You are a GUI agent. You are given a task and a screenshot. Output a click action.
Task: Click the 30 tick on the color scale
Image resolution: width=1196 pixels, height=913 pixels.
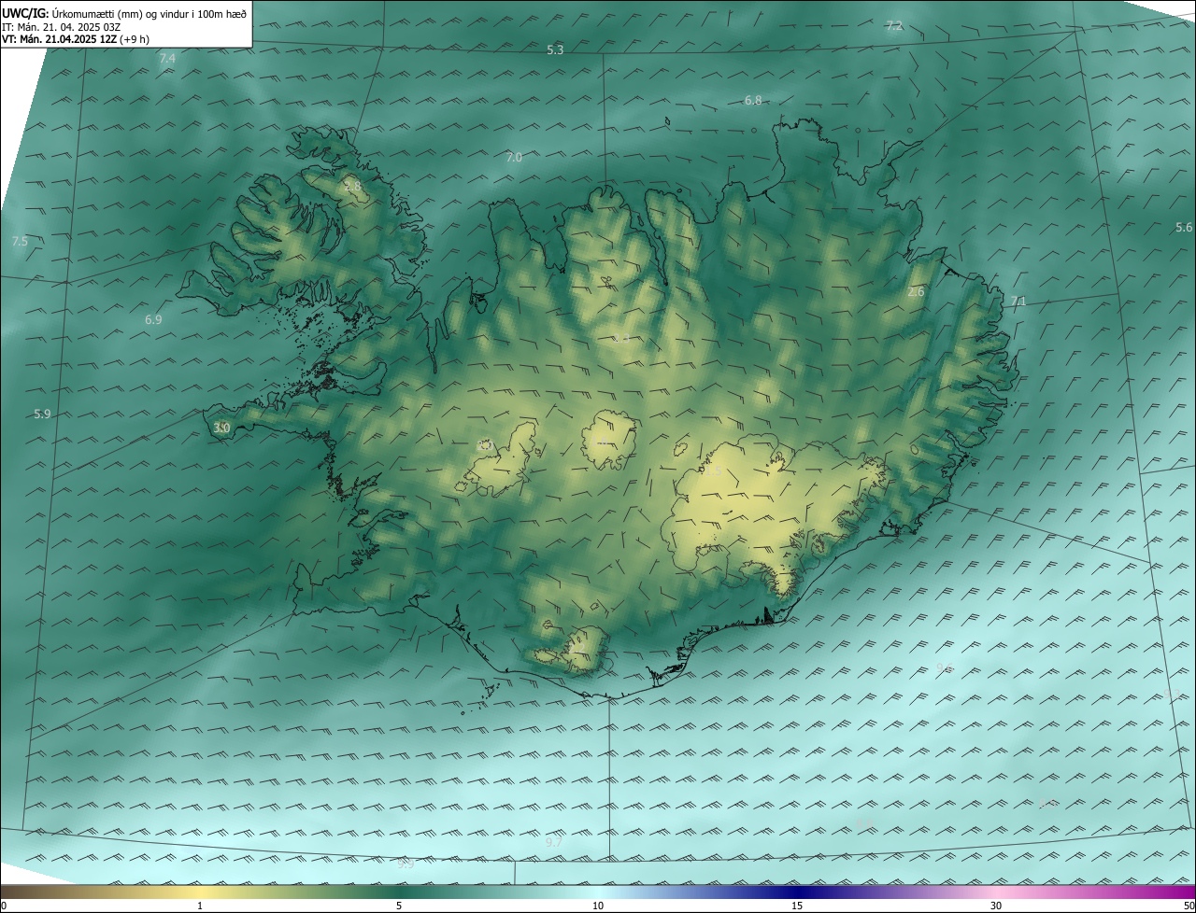[x=996, y=906]
